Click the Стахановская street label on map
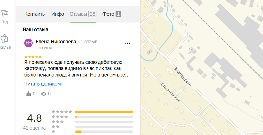263x135 pixels. pos(171,92)
